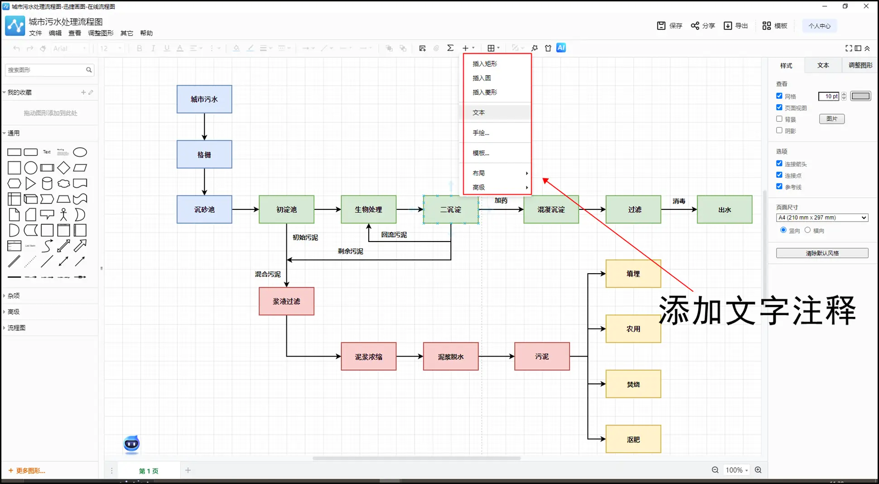Expand the 杂项 section
The width and height of the screenshot is (879, 484).
pos(13,295)
